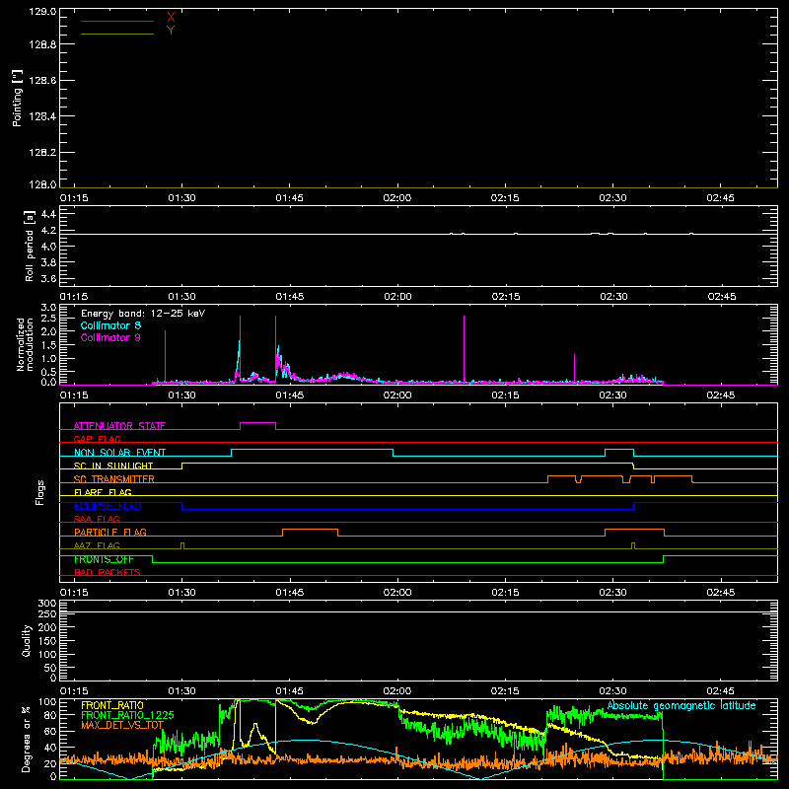Click the Quality axis title

tap(27, 640)
